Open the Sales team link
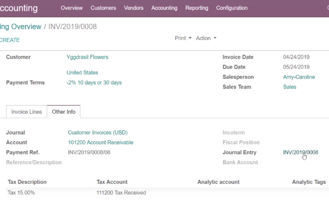329x207 pixels. (x=289, y=87)
